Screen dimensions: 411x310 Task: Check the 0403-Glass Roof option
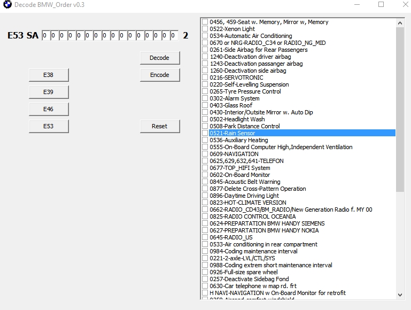pyautogui.click(x=205, y=105)
